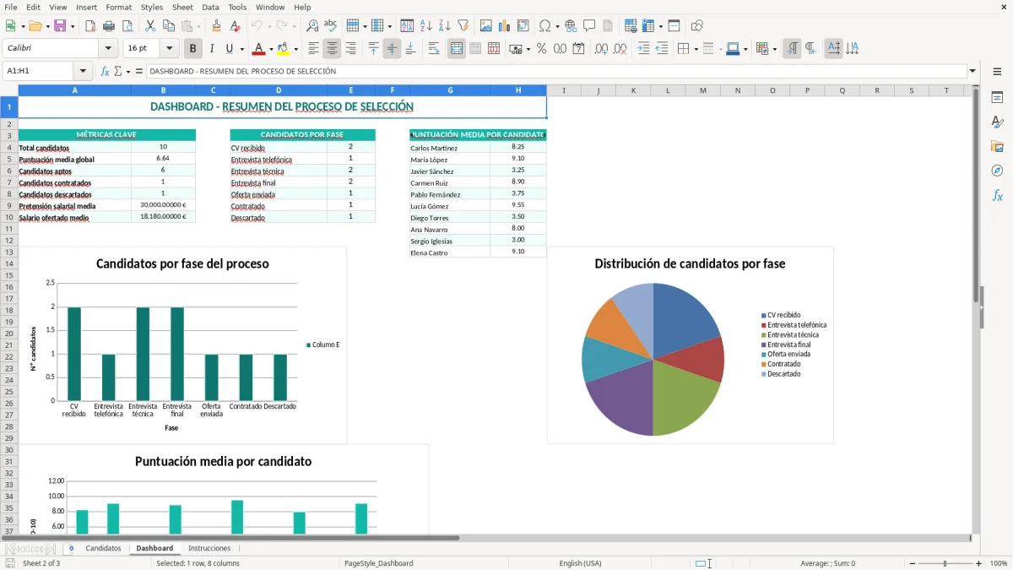Screen dimensions: 1013x570
Task: Switch to the Instrucciones sheet tab
Action: [209, 548]
